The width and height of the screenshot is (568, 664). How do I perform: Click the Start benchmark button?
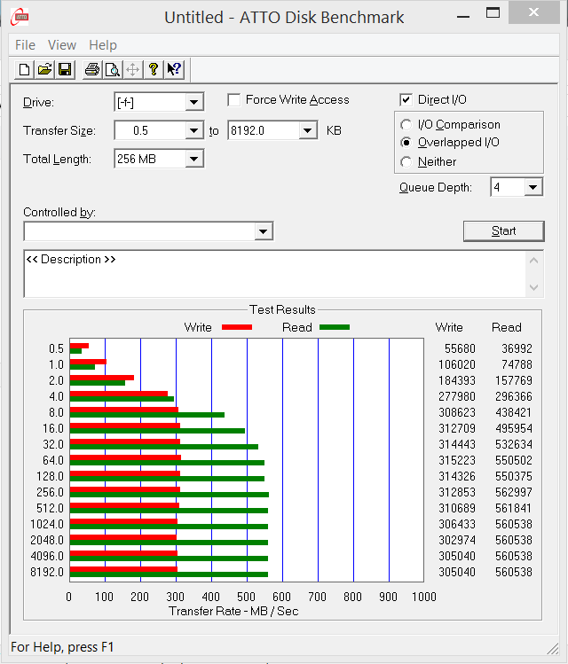[x=503, y=231]
